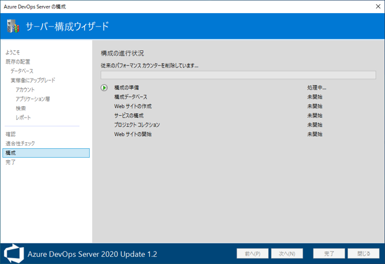Click performance counter deletion status message
The height and width of the screenshot is (264, 385).
(150, 65)
